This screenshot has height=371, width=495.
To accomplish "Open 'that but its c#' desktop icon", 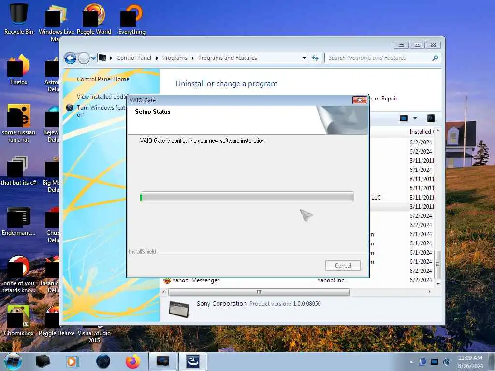I will tap(19, 171).
